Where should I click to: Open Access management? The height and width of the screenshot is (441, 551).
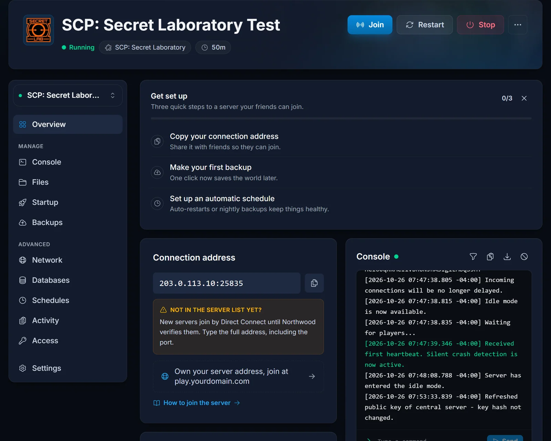click(68, 341)
